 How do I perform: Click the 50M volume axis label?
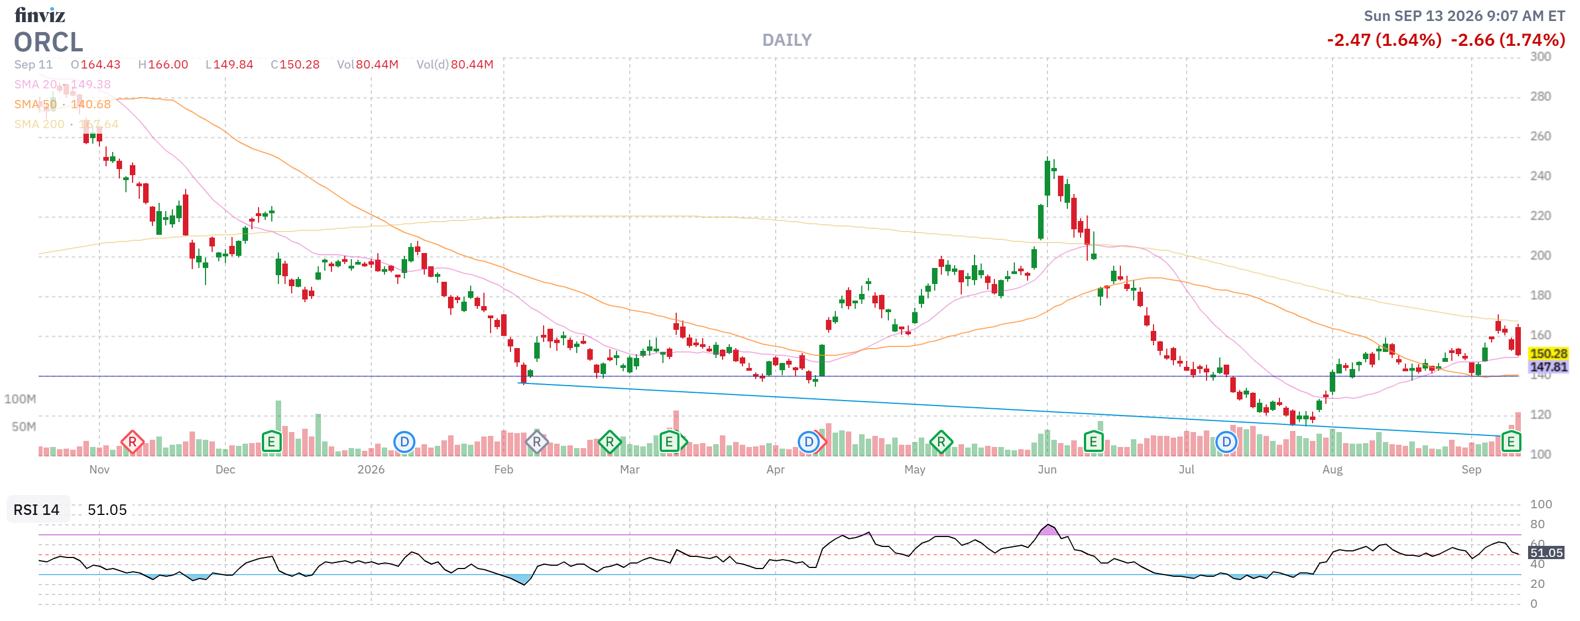(x=24, y=427)
